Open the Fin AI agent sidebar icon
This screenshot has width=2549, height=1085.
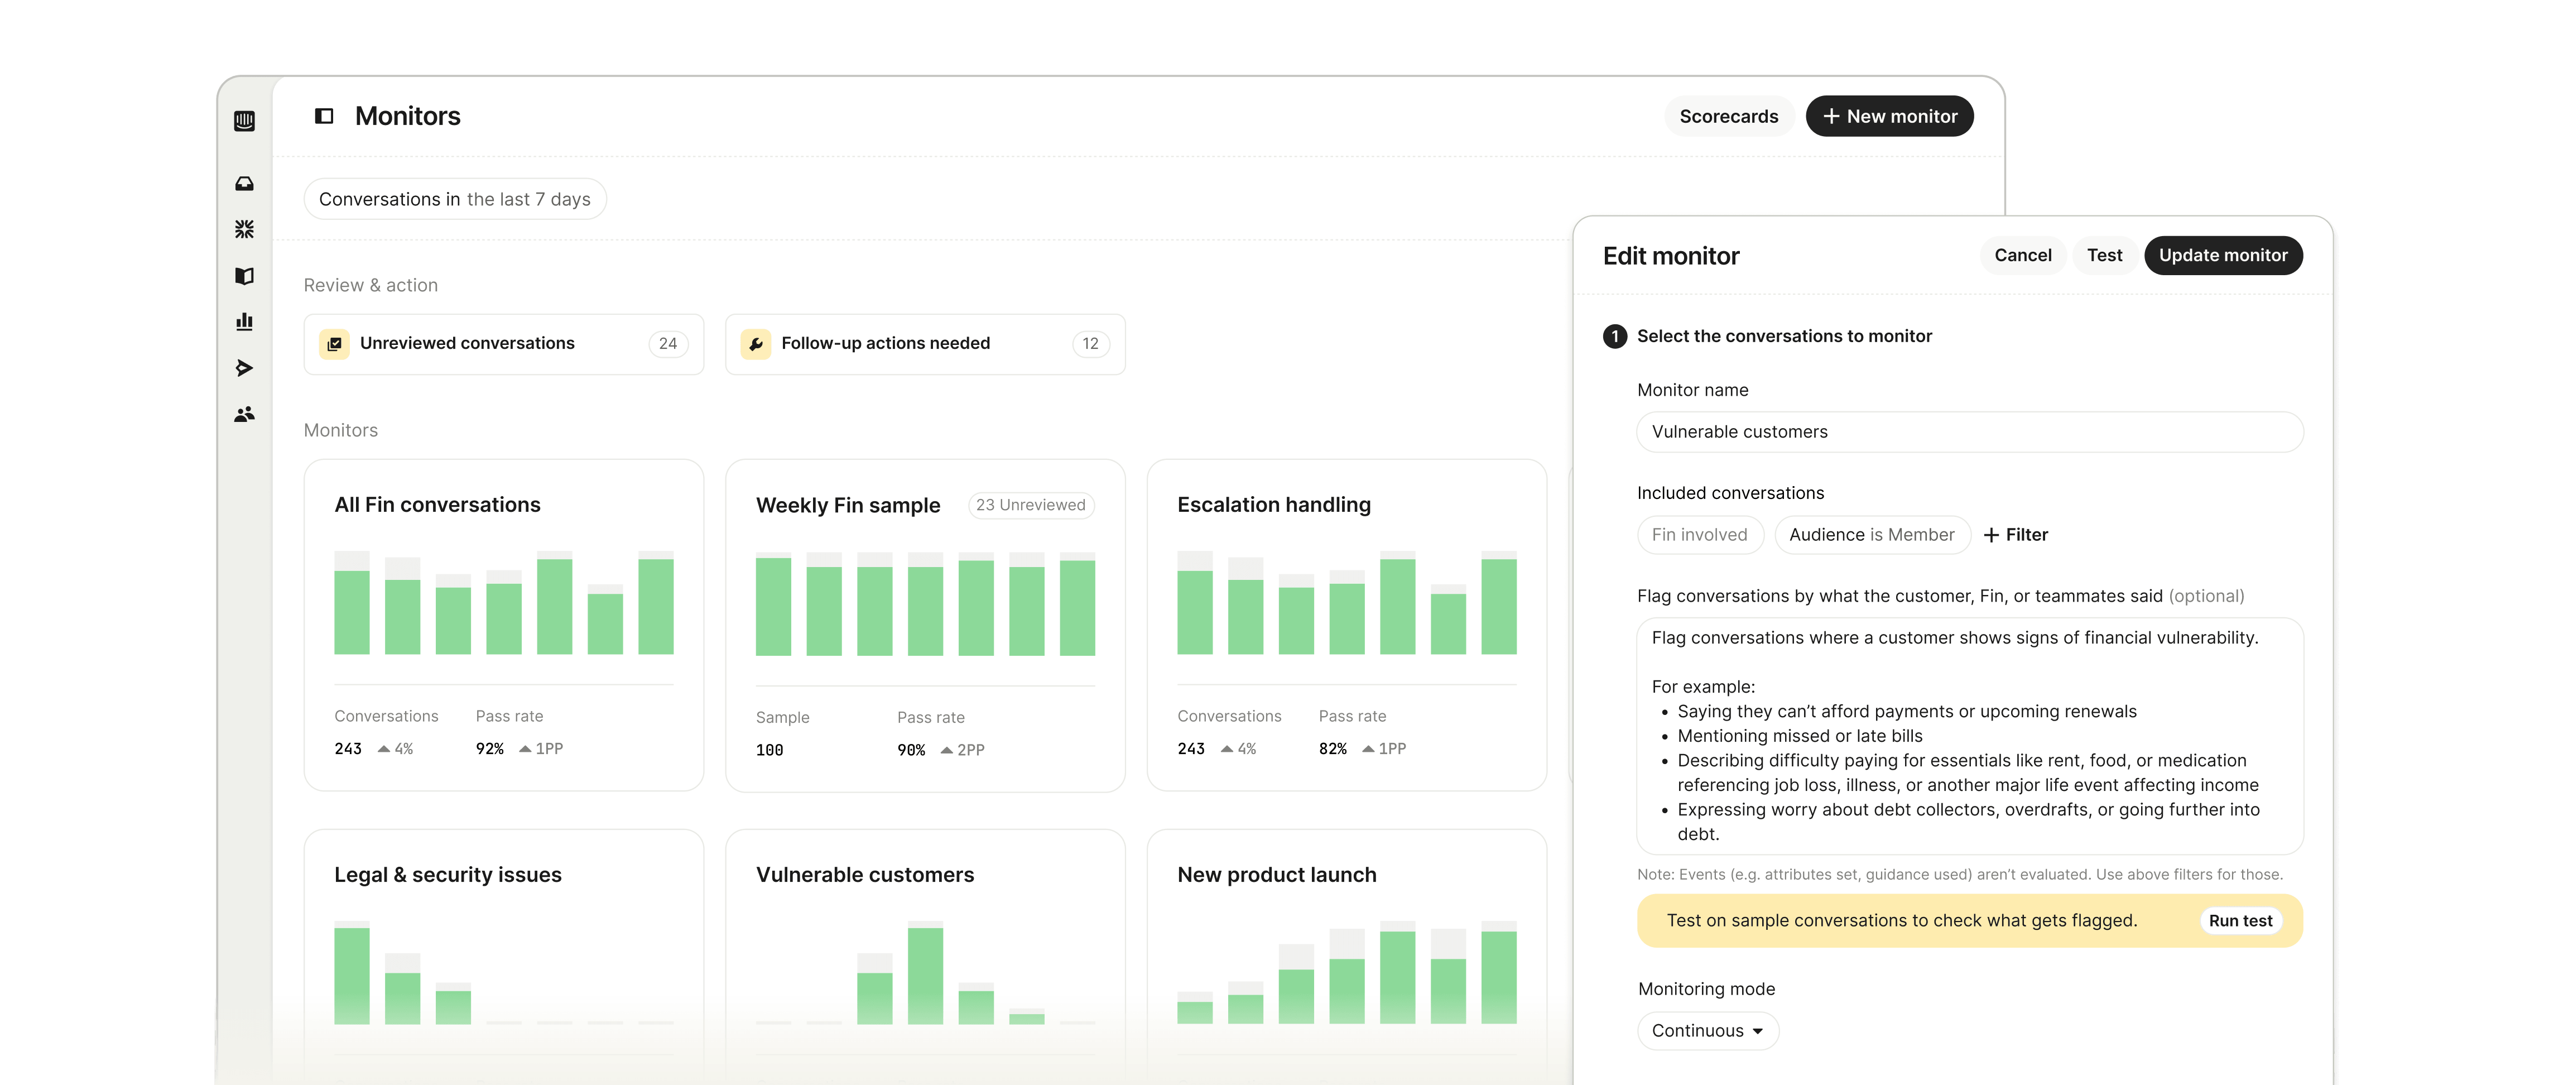pyautogui.click(x=244, y=230)
